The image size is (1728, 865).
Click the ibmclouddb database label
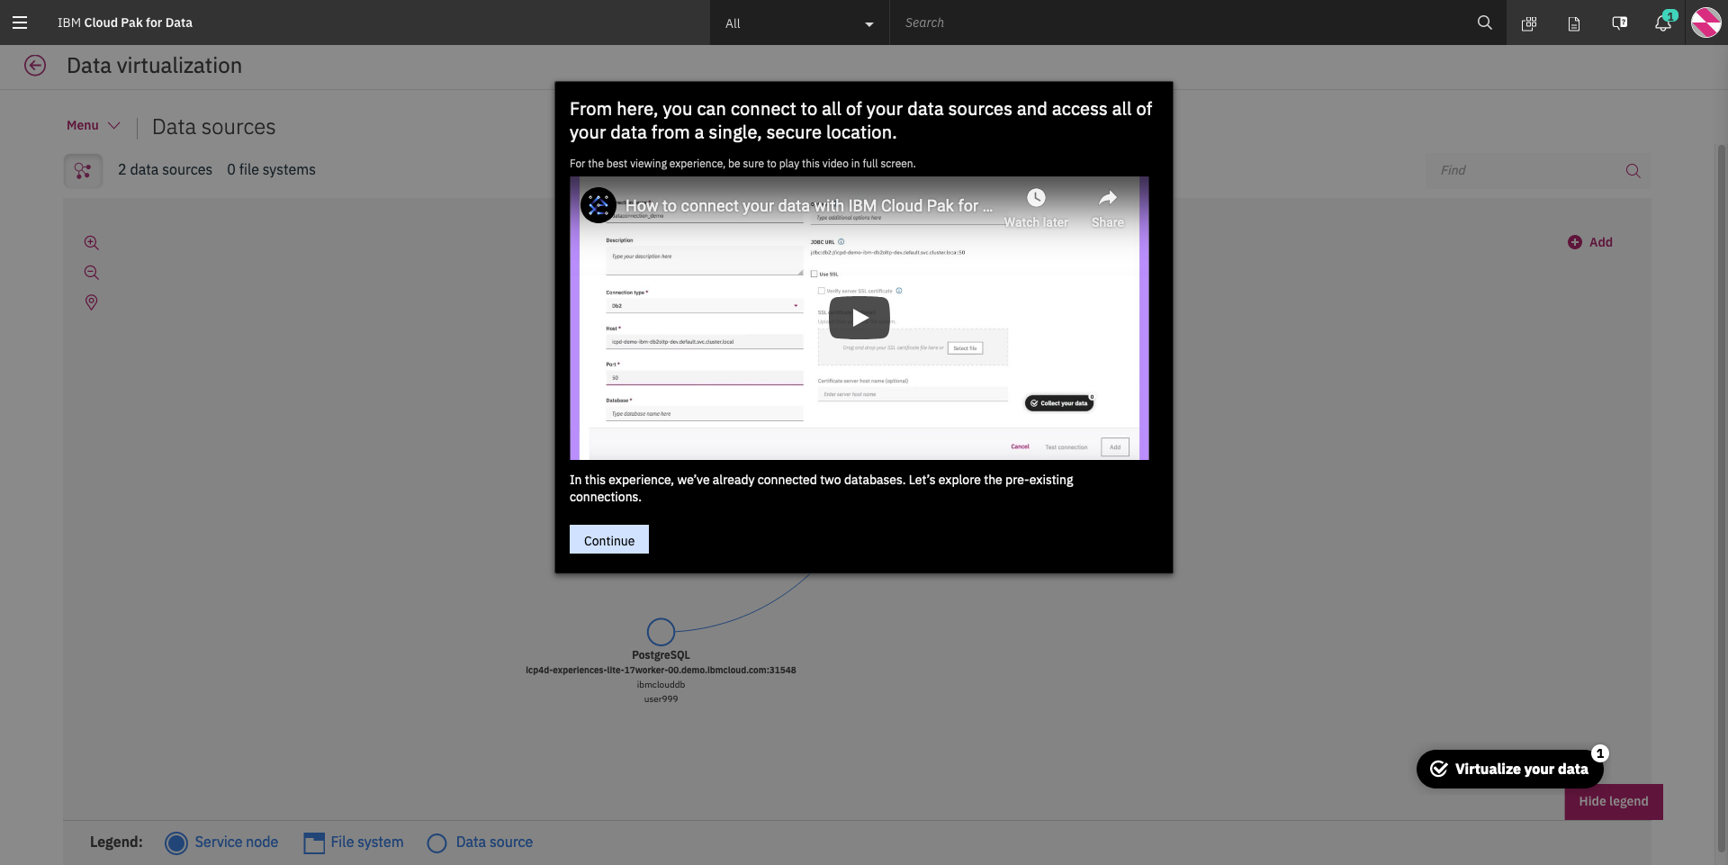(x=661, y=685)
